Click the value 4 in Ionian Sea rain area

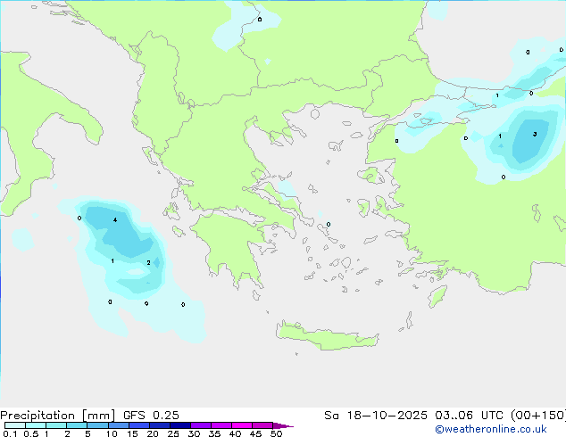pyautogui.click(x=115, y=220)
